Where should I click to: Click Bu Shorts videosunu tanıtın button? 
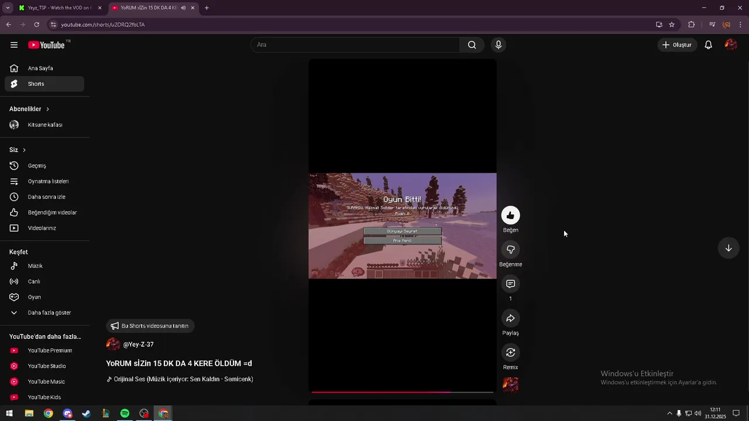click(150, 326)
